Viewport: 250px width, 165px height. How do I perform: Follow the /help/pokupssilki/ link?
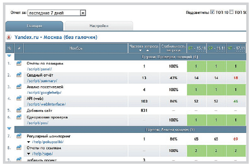[x=48, y=142]
